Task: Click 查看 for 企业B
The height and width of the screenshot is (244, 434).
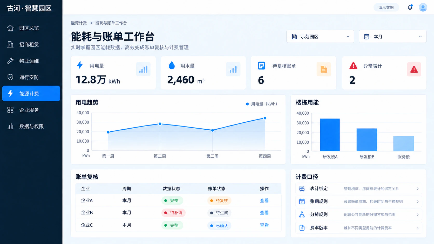Action: [x=264, y=213]
